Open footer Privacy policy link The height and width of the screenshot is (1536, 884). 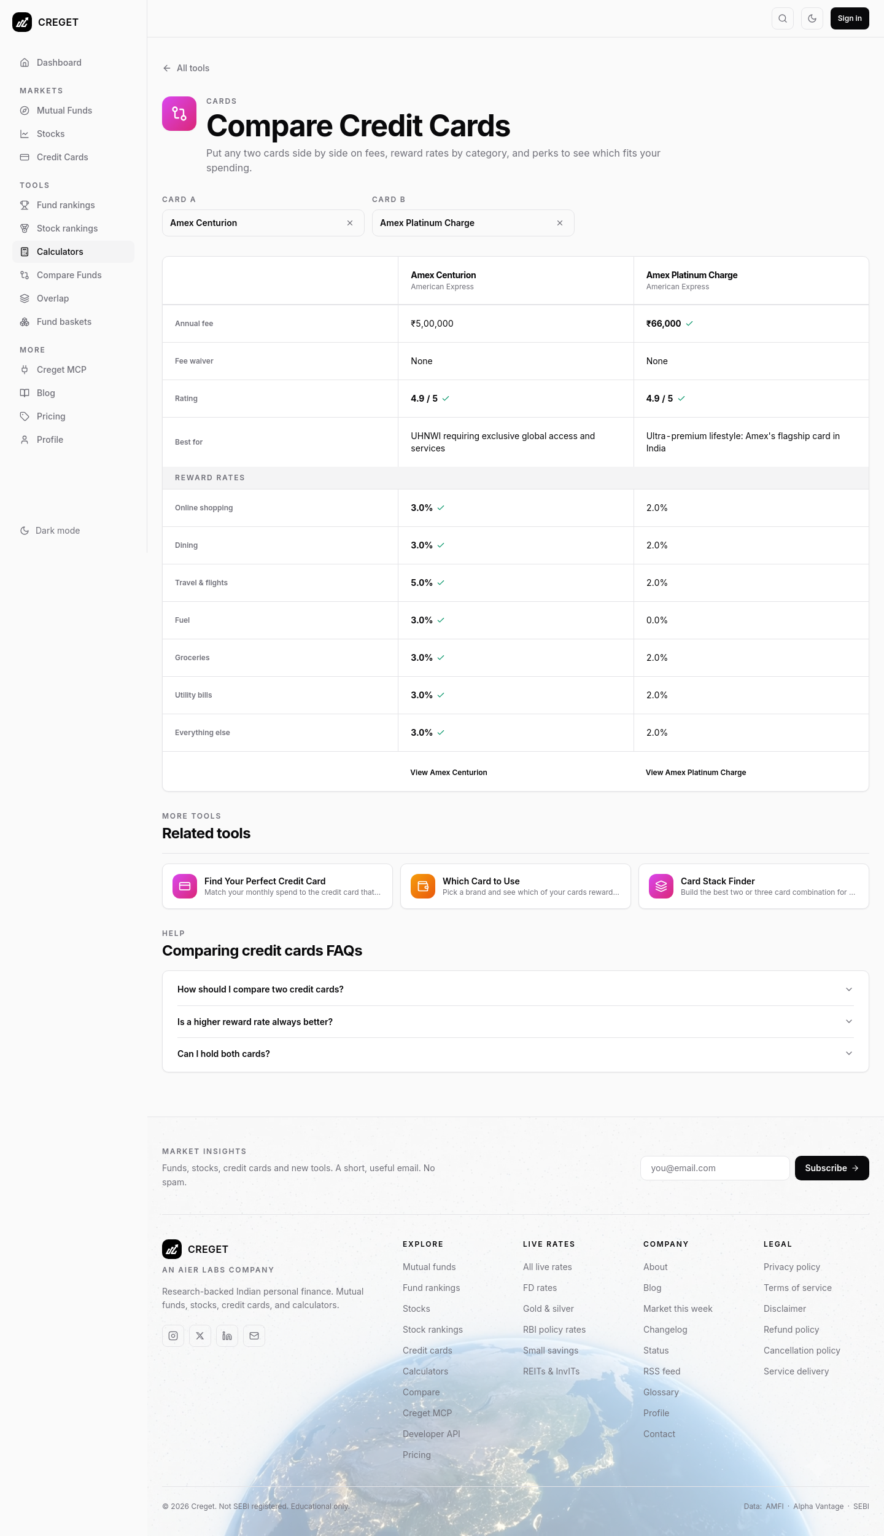coord(792,1267)
